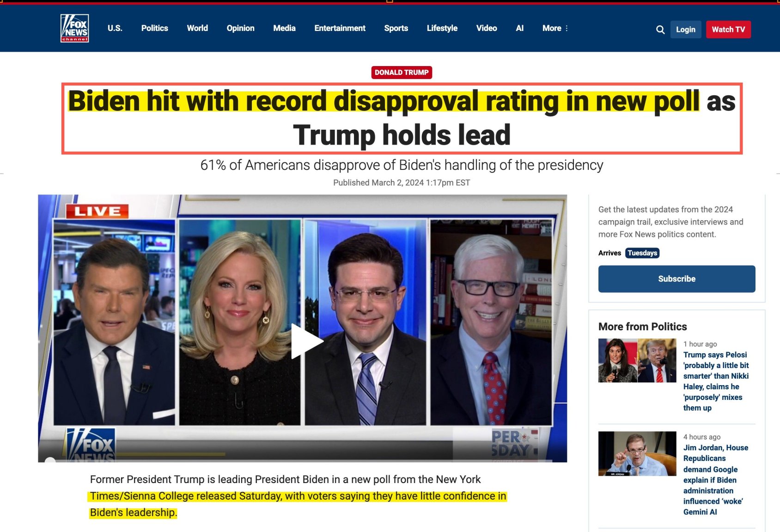Click the 'Published March 2, 2024' date
This screenshot has width=780, height=532.
coord(402,183)
